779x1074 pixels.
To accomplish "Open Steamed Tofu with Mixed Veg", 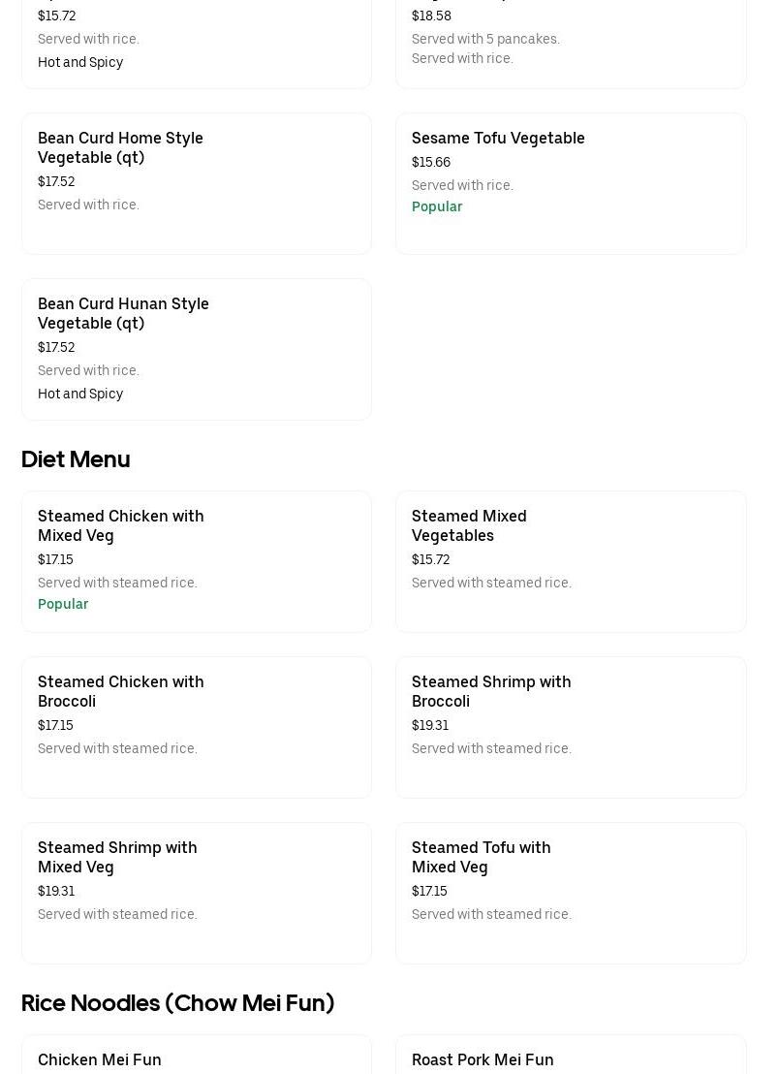I will pos(481,857).
